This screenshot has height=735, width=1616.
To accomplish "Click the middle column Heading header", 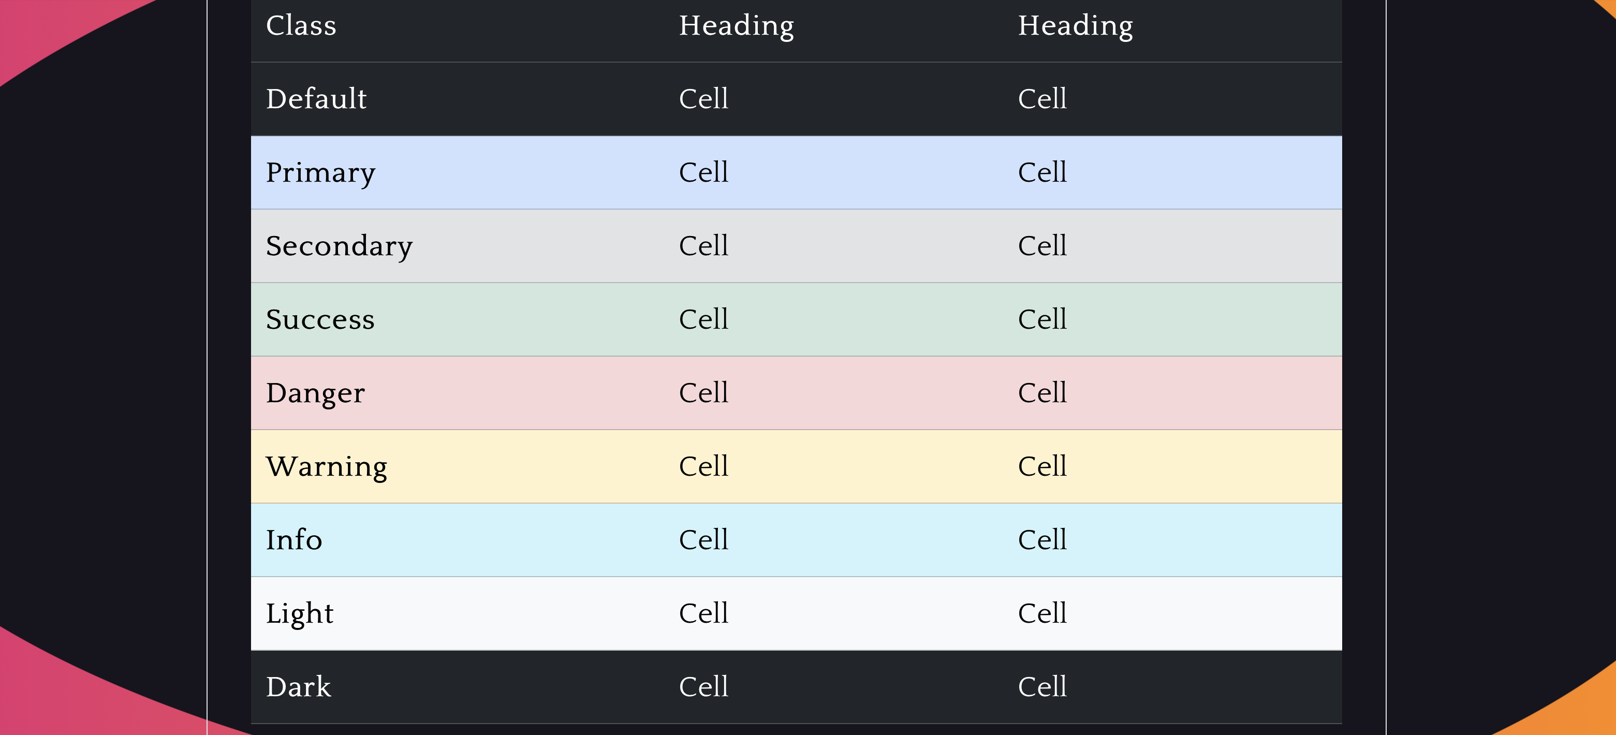I will (737, 26).
